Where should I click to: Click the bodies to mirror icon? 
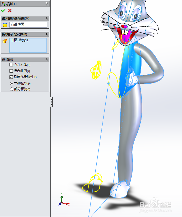(5, 41)
